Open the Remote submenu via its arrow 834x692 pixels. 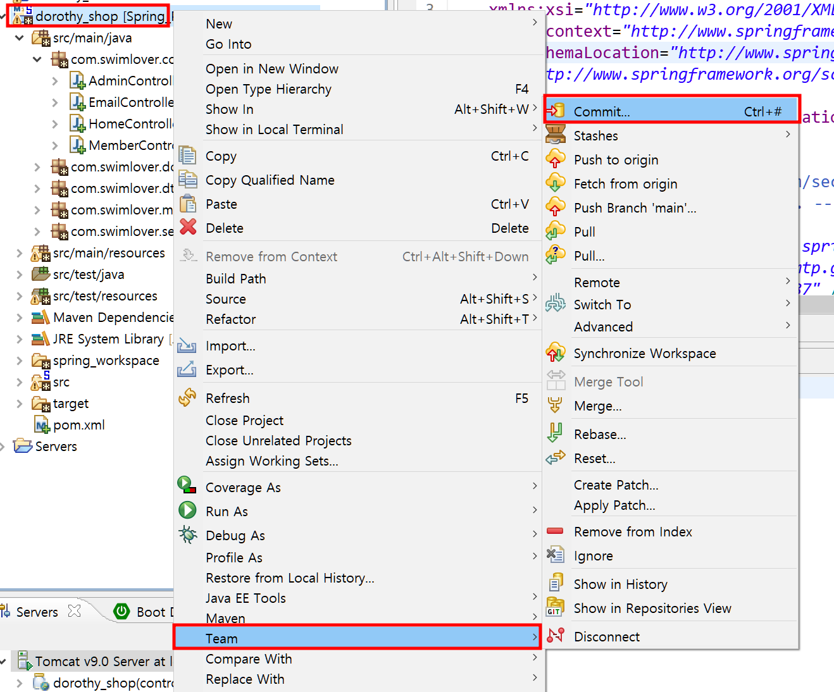coord(788,282)
